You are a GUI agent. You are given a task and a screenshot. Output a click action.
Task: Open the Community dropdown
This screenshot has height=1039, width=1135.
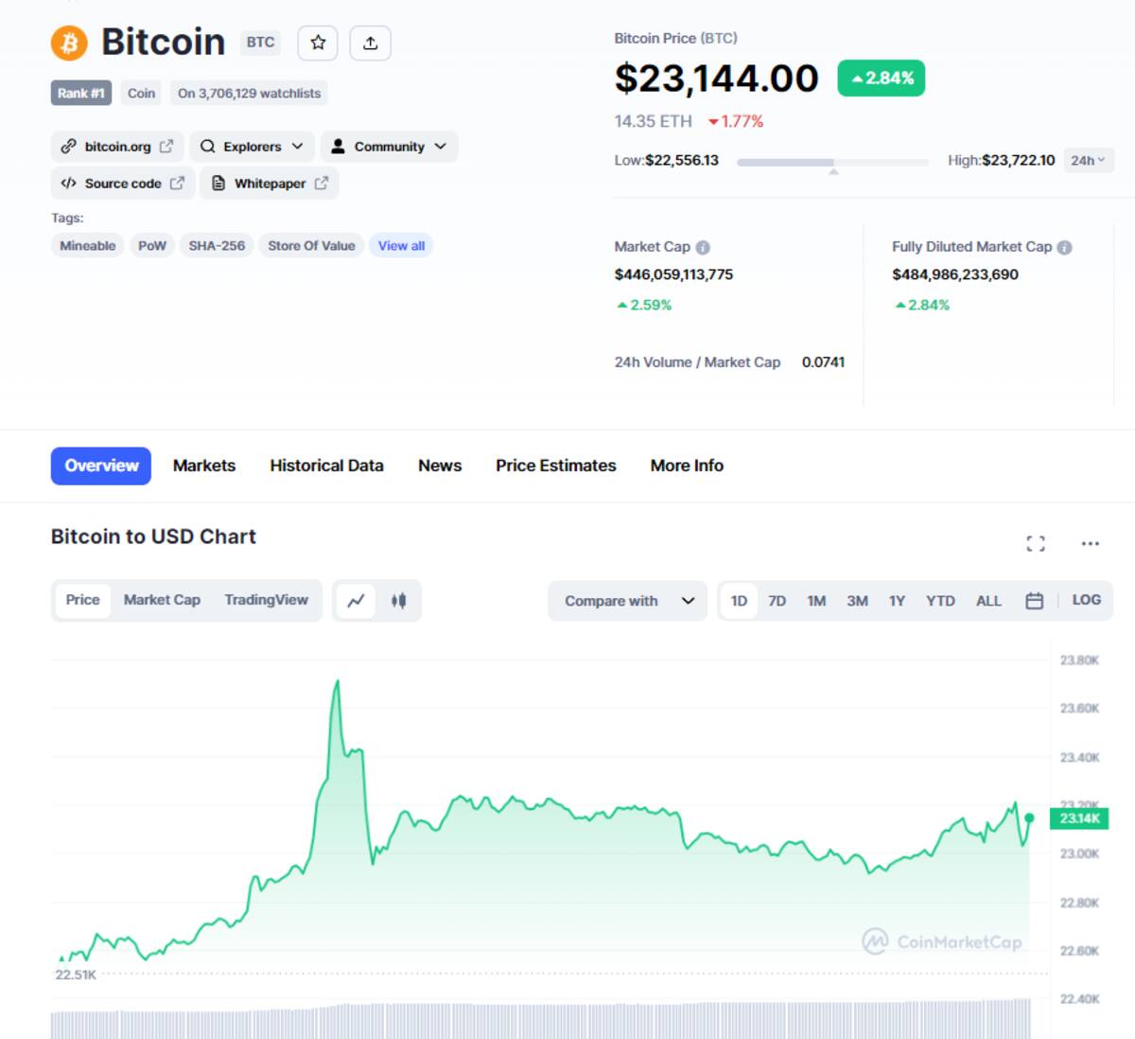[x=389, y=147]
